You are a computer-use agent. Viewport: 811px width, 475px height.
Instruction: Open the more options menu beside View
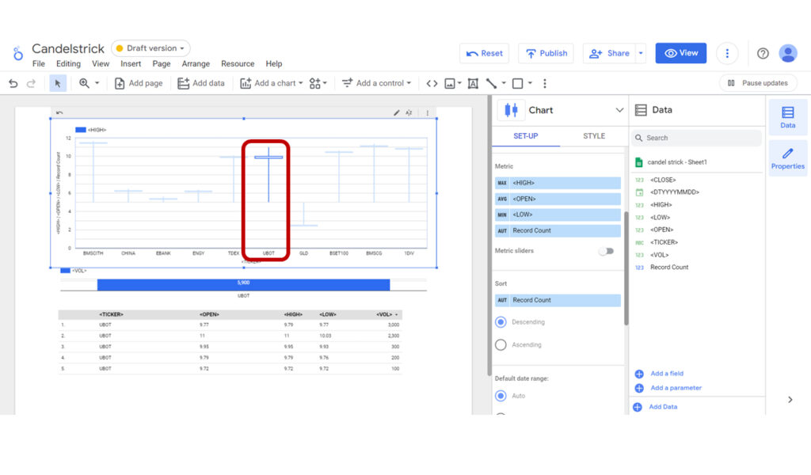coord(727,53)
